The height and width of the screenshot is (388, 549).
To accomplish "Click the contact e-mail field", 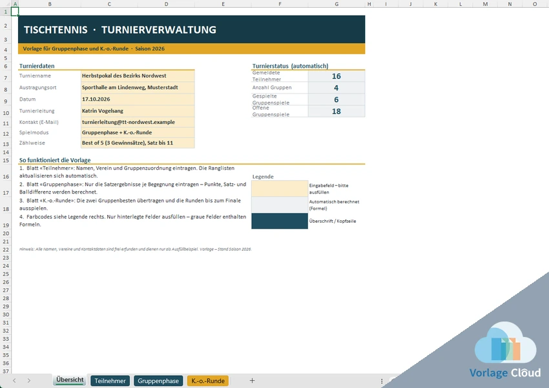I will click(138, 122).
